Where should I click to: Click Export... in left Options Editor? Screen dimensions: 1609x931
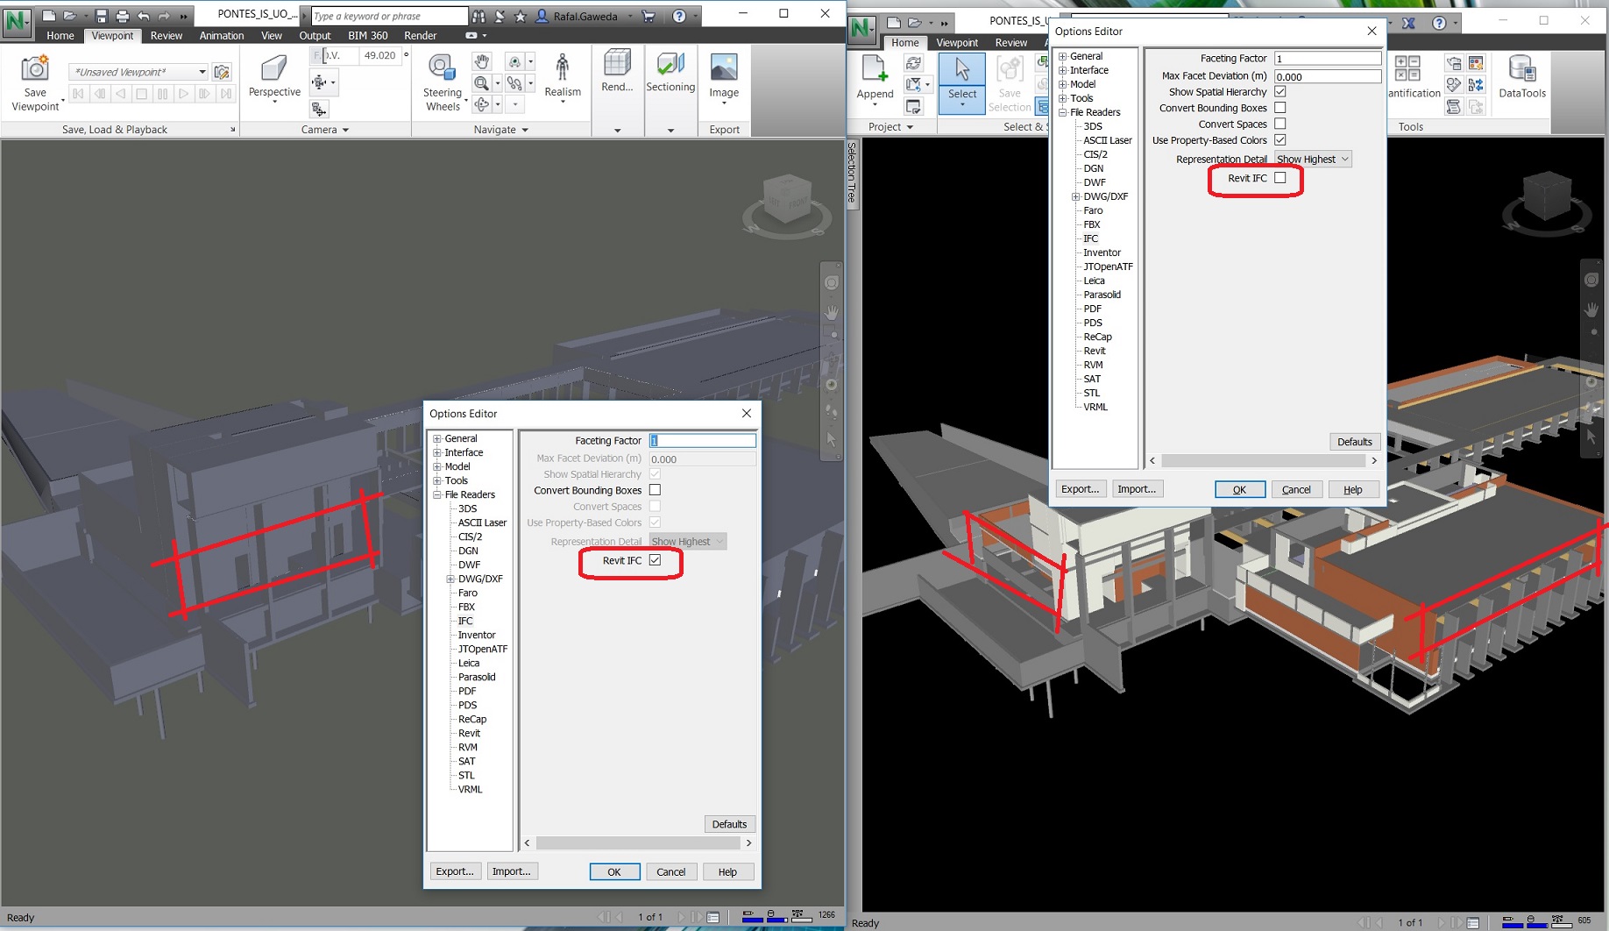coord(455,871)
